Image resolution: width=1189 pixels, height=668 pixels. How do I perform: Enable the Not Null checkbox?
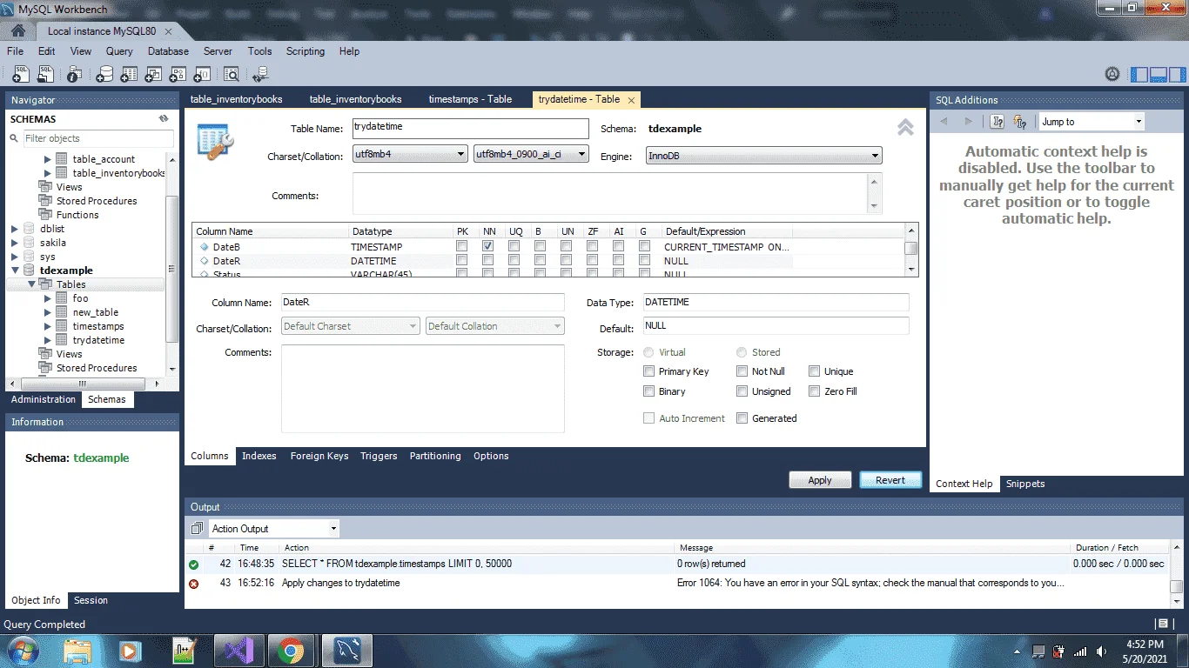(742, 371)
